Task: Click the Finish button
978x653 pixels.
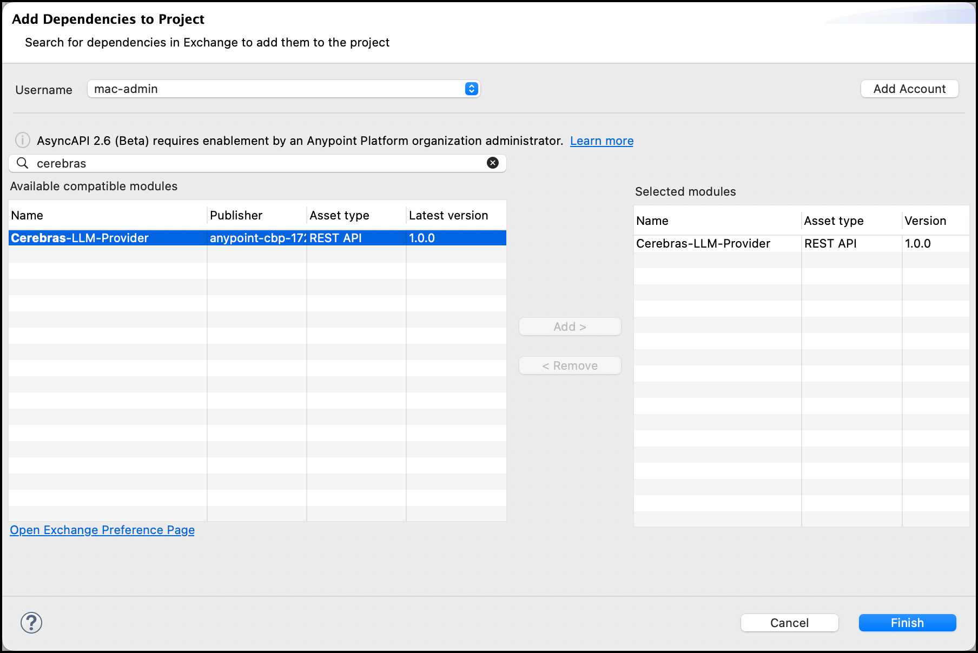Action: pyautogui.click(x=907, y=623)
